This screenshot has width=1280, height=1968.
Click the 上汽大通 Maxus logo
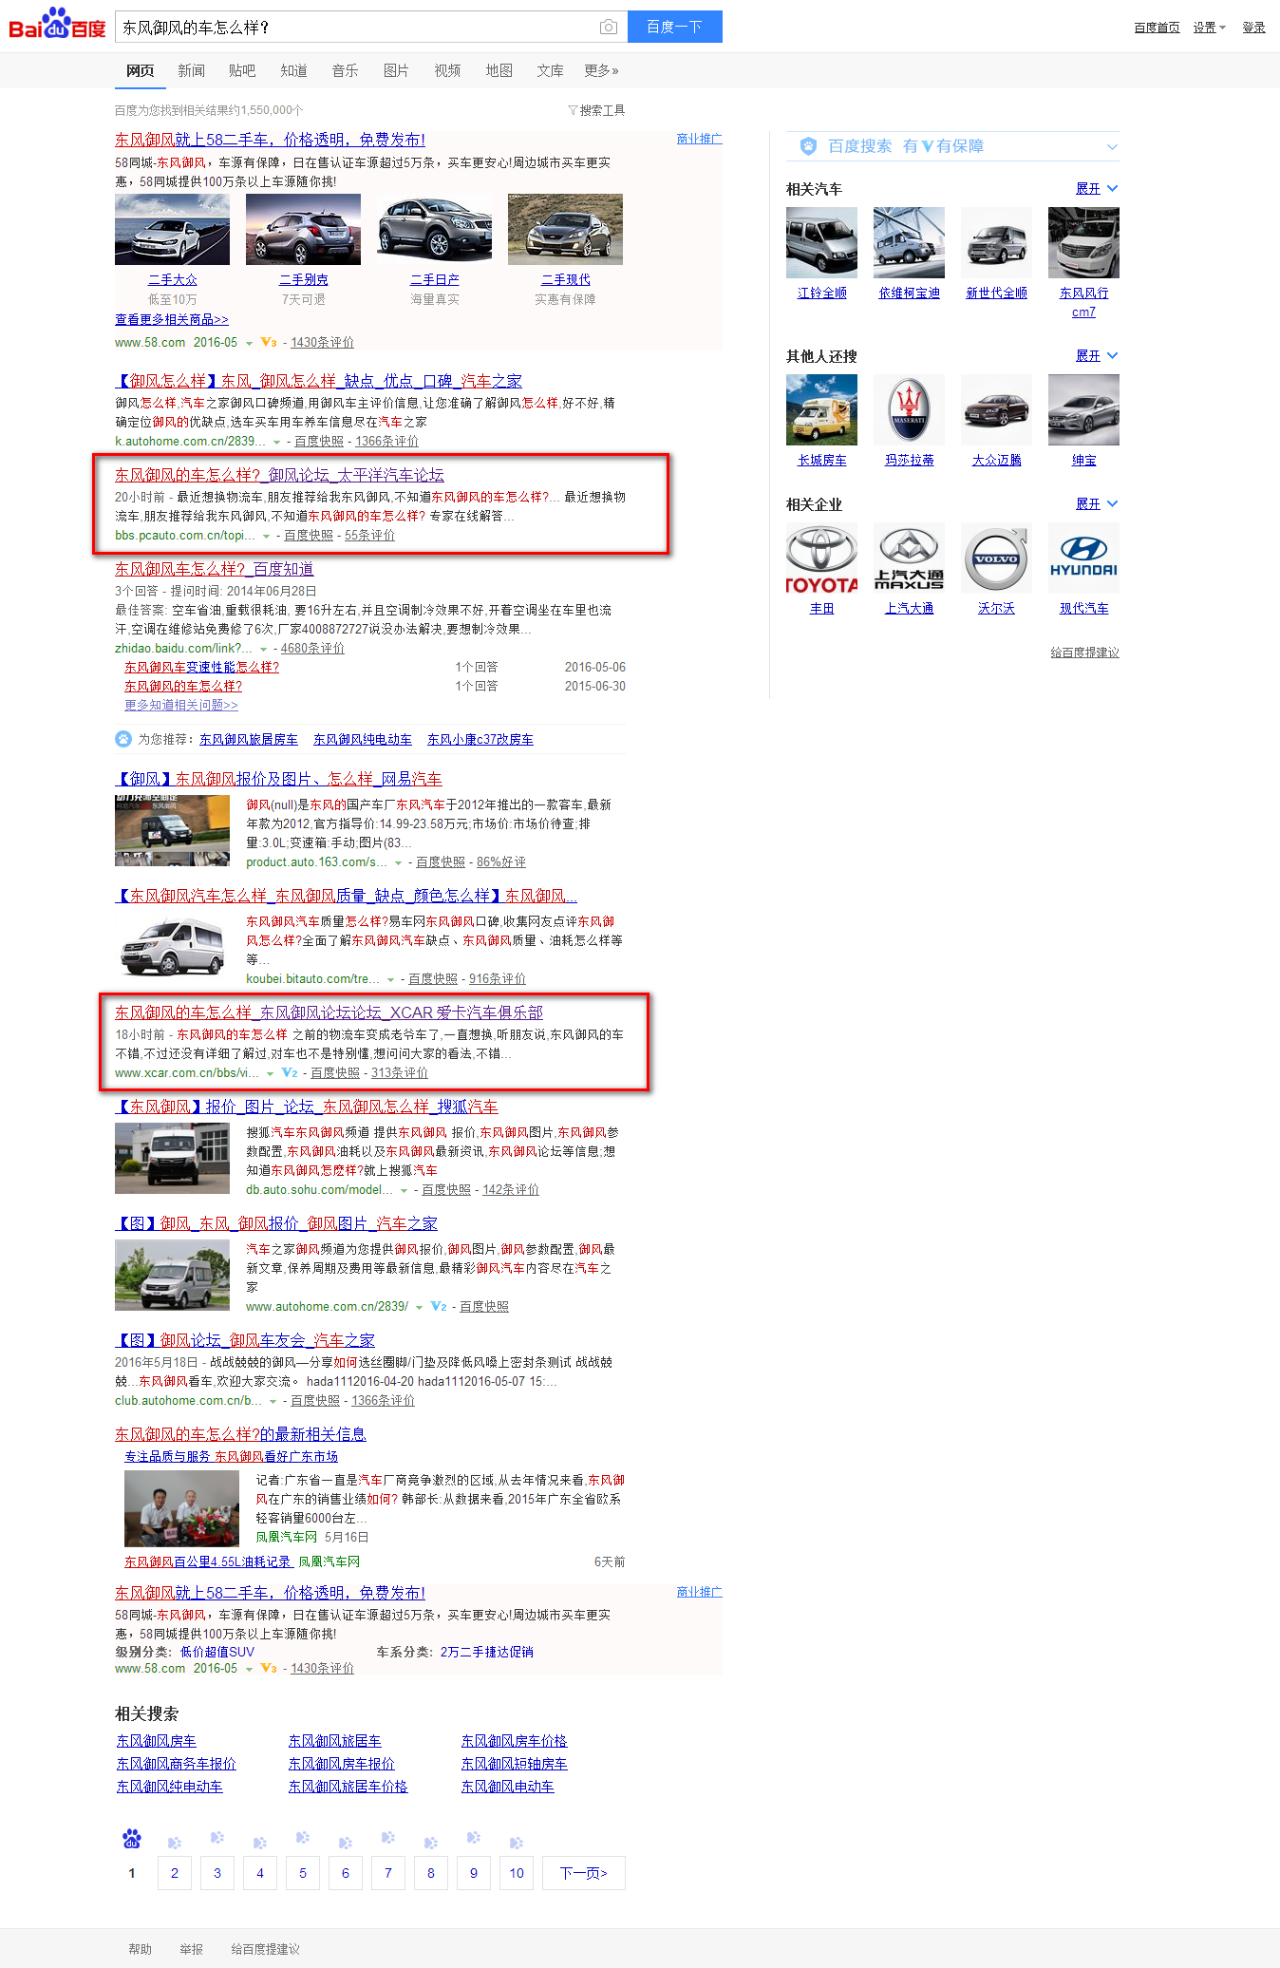909,558
